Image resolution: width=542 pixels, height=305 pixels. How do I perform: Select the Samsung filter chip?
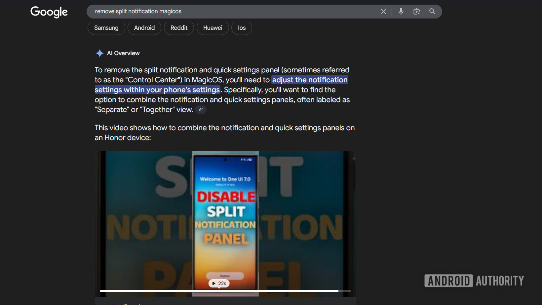[x=106, y=28]
